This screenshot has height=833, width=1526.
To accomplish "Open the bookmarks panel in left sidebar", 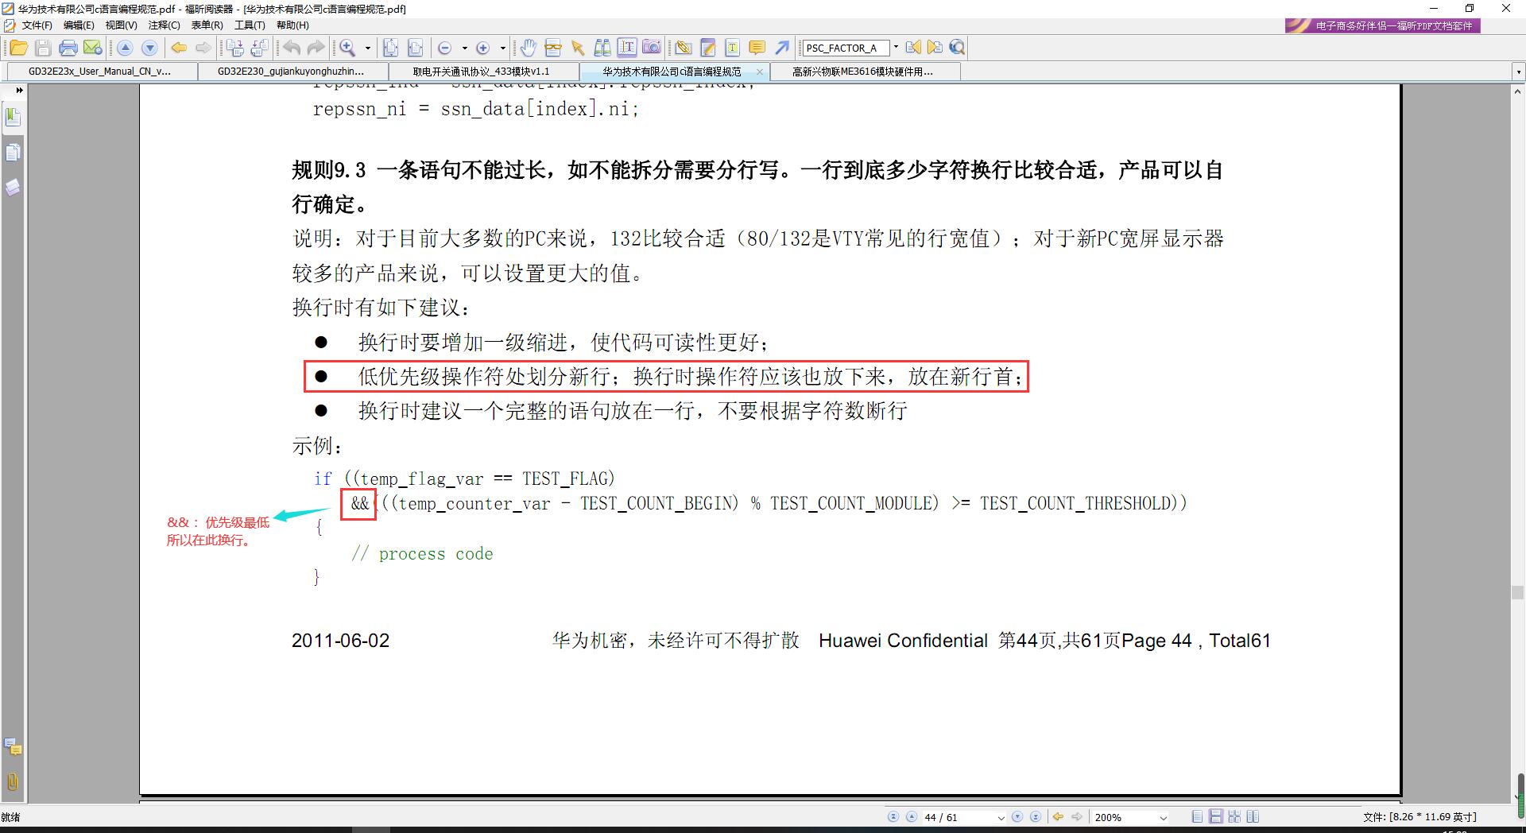I will [13, 118].
